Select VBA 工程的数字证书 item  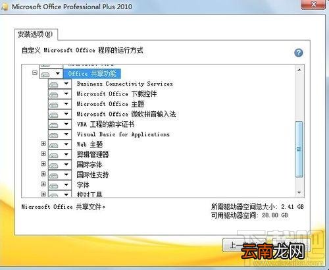[105, 124]
